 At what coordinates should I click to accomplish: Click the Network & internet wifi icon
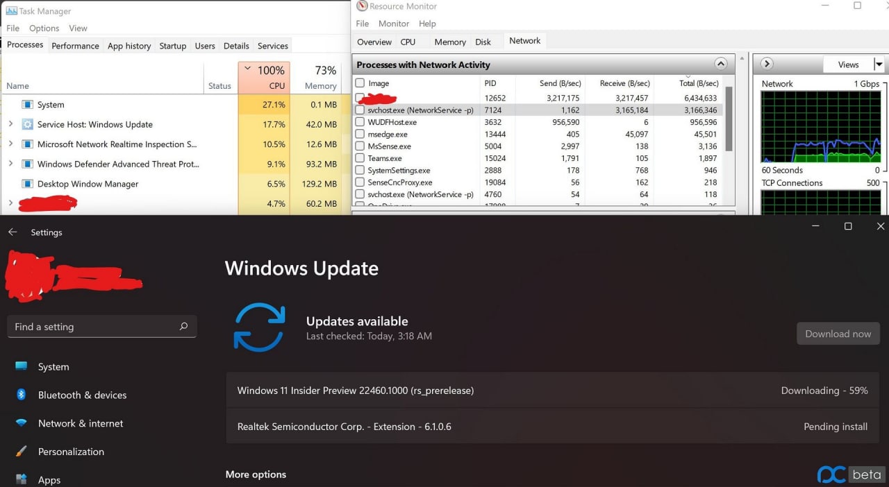pyautogui.click(x=22, y=423)
